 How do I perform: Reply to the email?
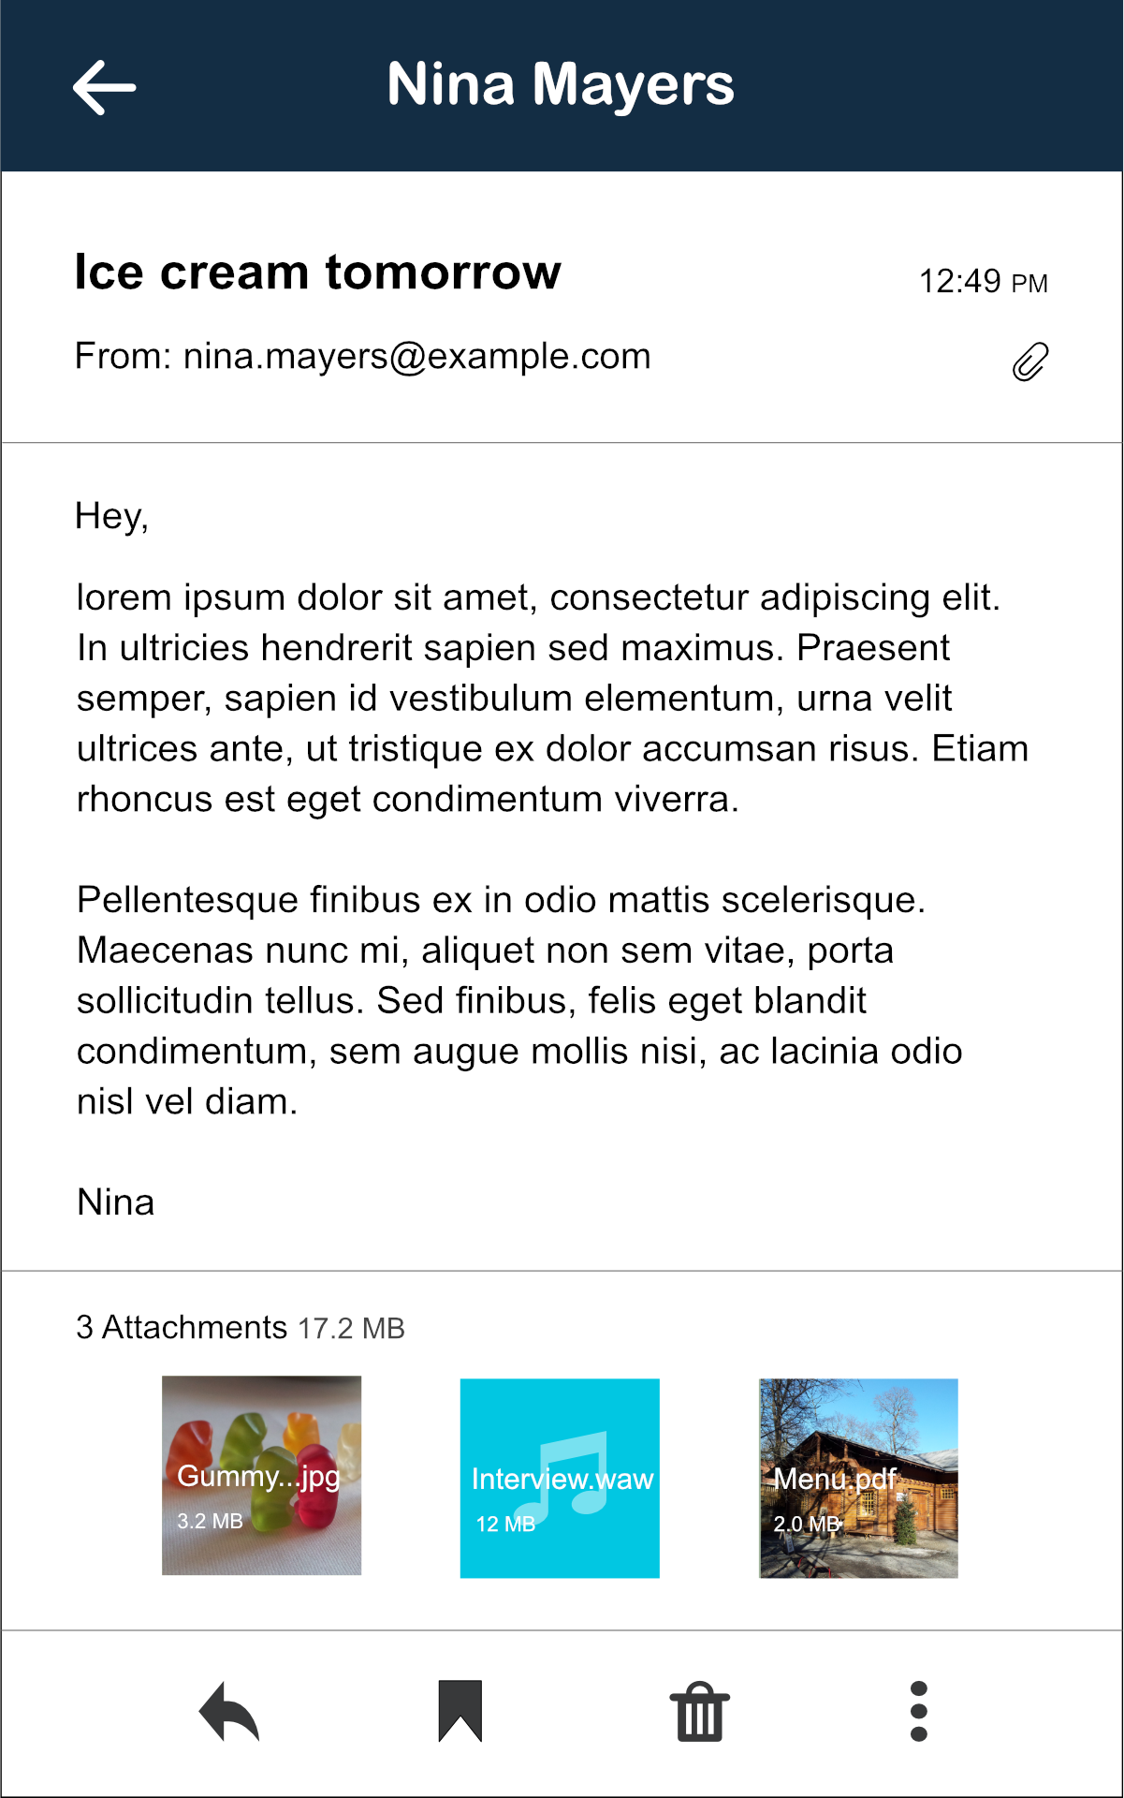coord(229,1711)
